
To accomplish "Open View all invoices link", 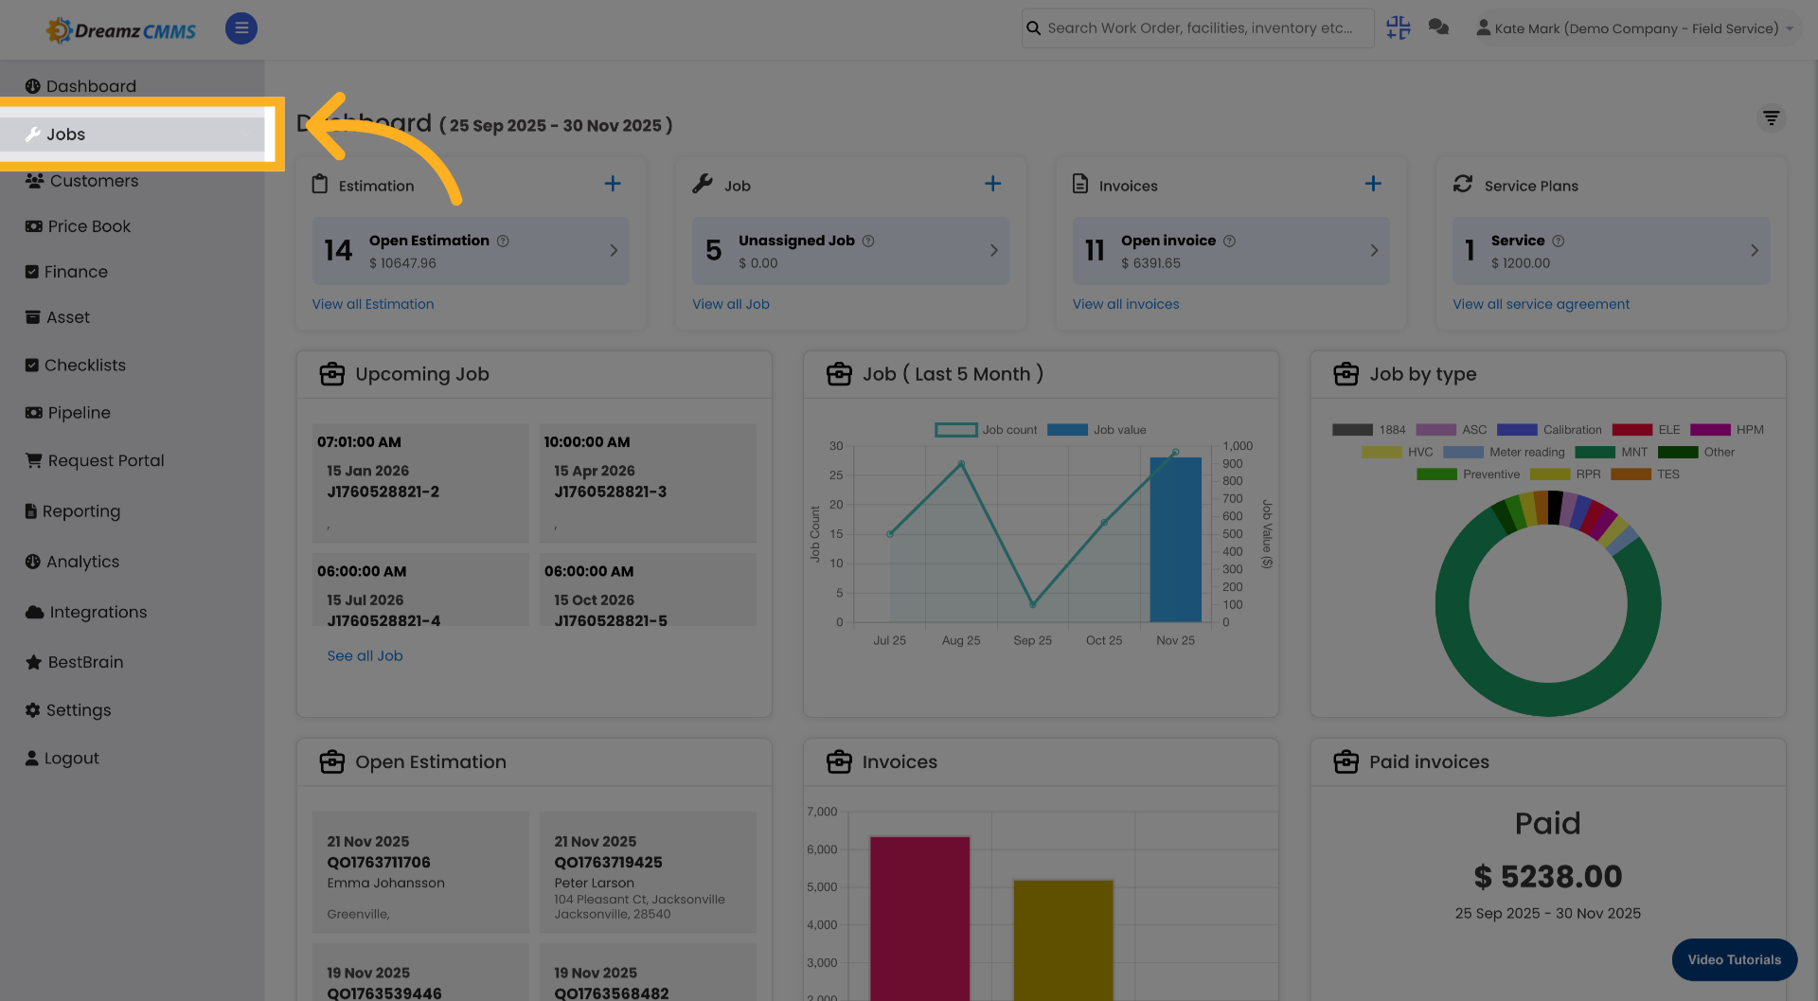I will 1126,303.
